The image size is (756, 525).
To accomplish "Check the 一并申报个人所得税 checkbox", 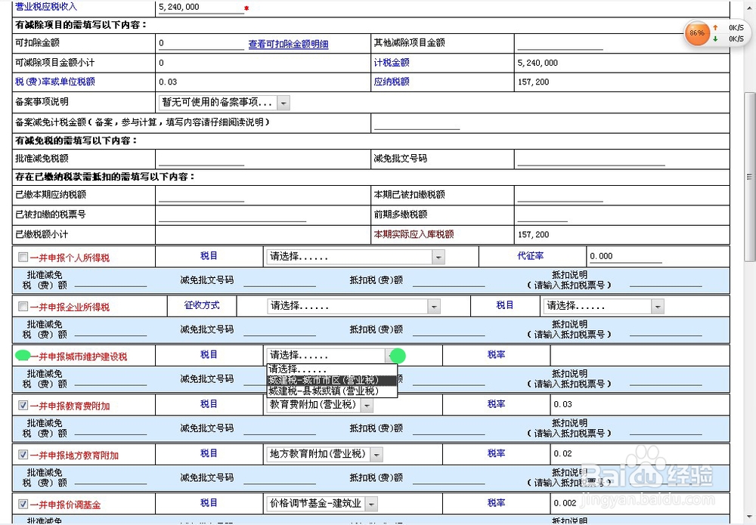I will (23, 257).
